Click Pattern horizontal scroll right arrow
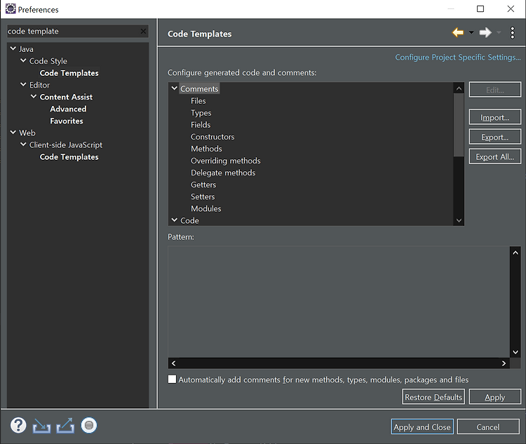 (x=504, y=363)
